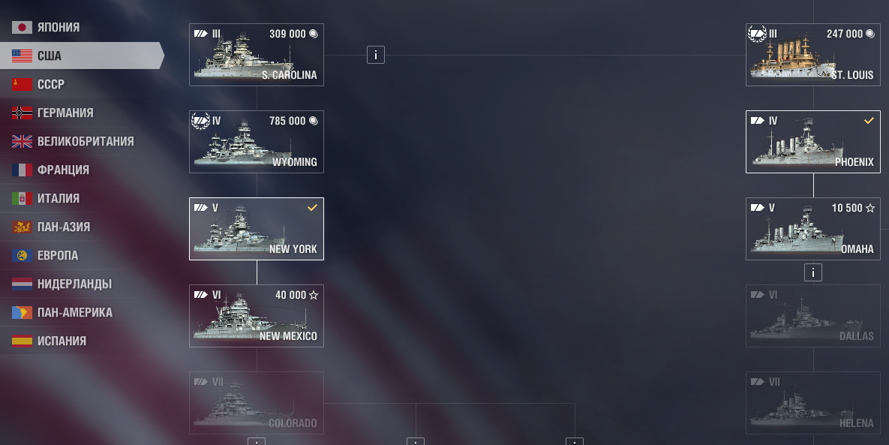Select the St. Louis cruiser card
Screen dimensions: 889x445
813,55
